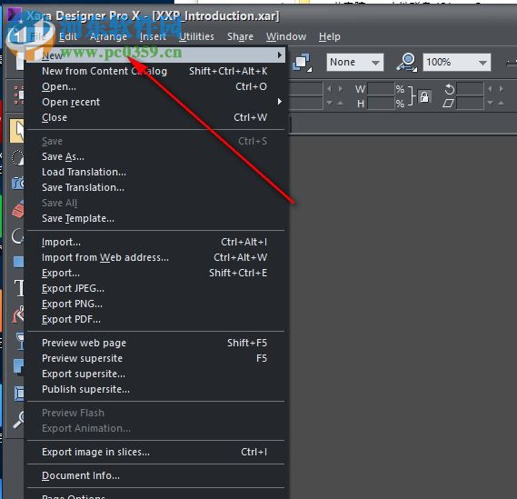This screenshot has height=499, width=517.
Task: Toggle the lock aspect ratio padlock
Action: (424, 97)
